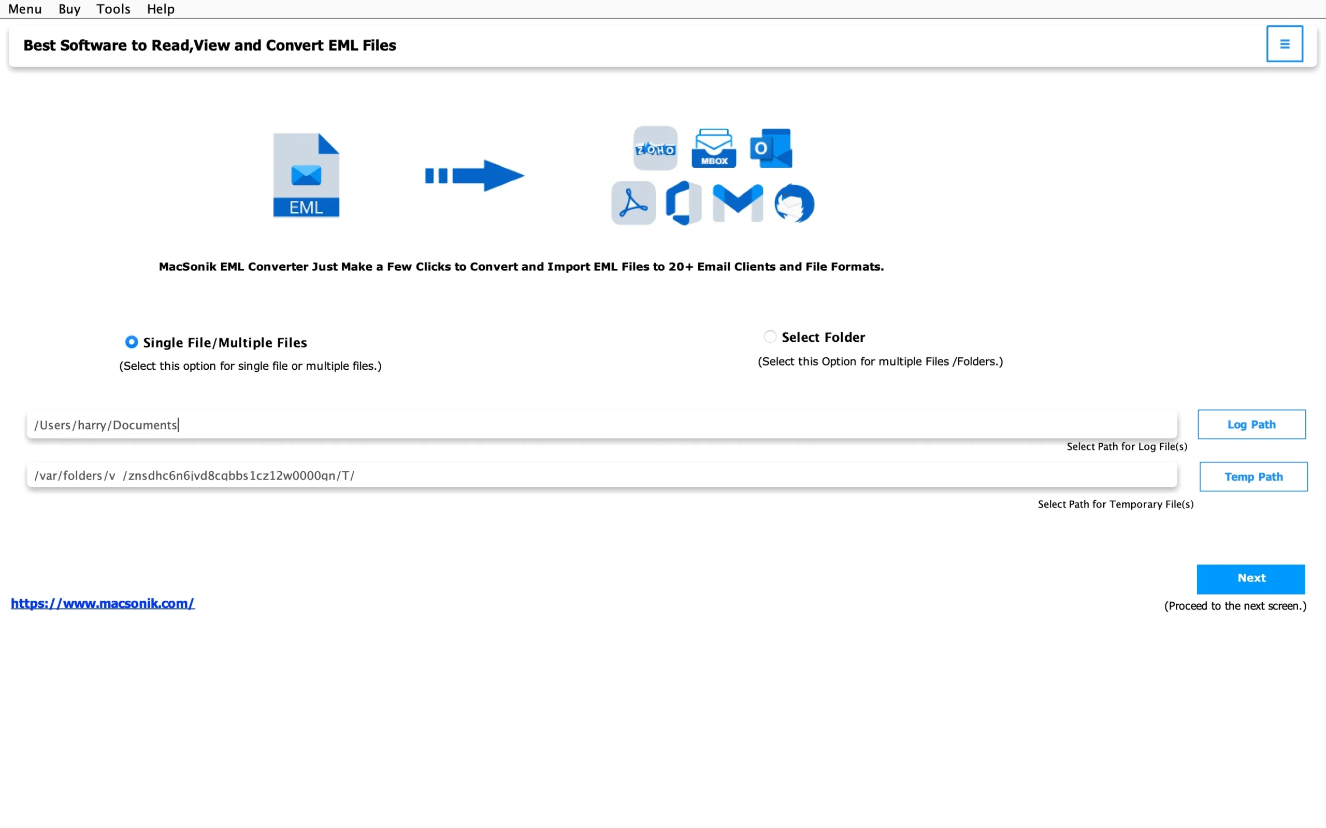The height and width of the screenshot is (828, 1326).
Task: Select Single File/Multiple Files radio option
Action: [132, 342]
